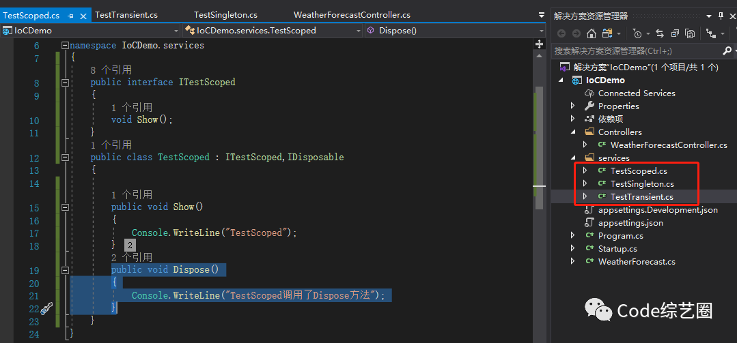Pin the Solution Explorer panel with the pushpin icon
The width and height of the screenshot is (737, 343).
pyautogui.click(x=721, y=16)
